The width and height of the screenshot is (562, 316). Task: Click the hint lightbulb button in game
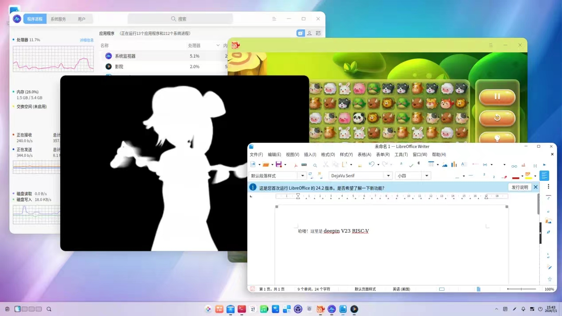coord(497,137)
